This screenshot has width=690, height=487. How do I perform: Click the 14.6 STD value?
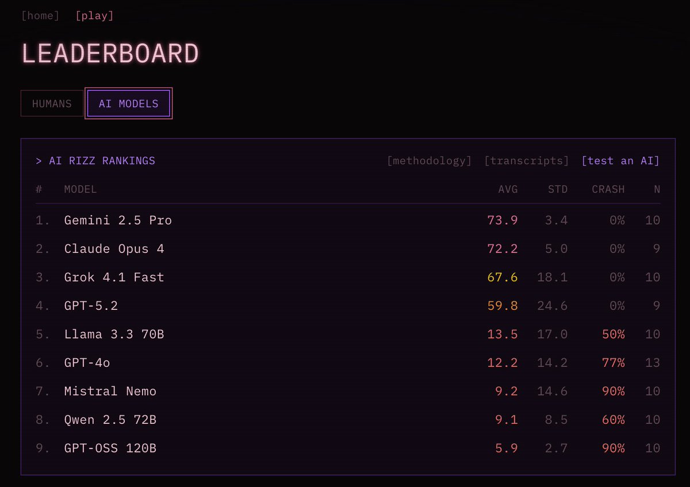pos(553,391)
